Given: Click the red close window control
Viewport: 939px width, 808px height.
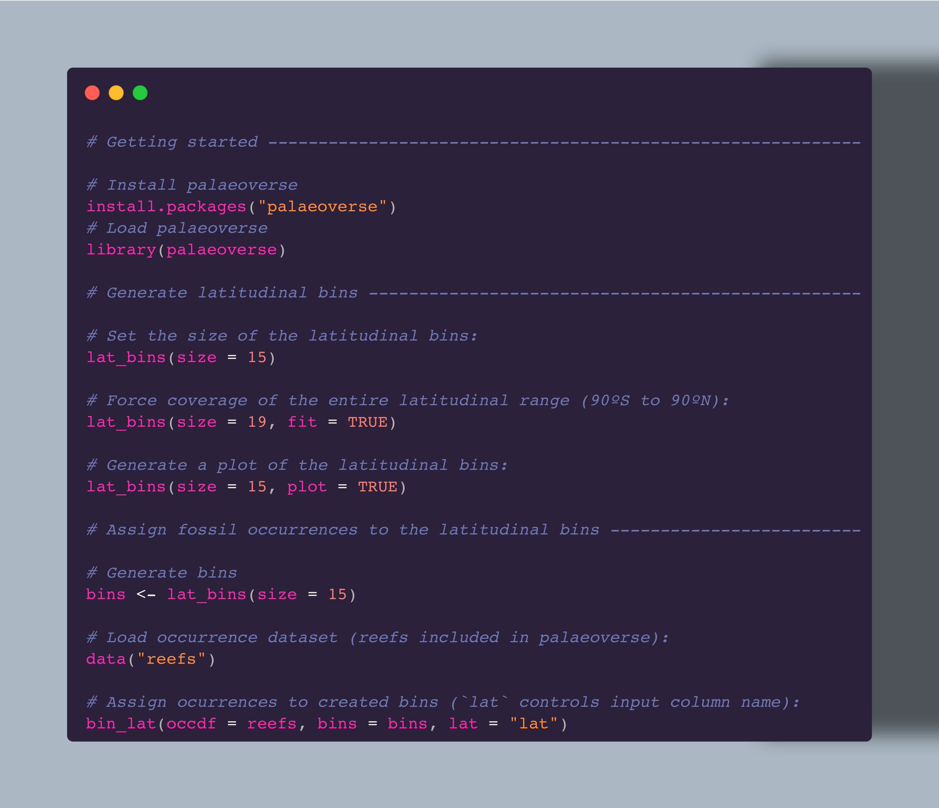Looking at the screenshot, I should (93, 93).
